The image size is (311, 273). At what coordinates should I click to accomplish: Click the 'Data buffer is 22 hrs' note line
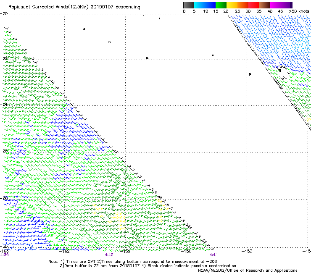[x=148, y=266]
